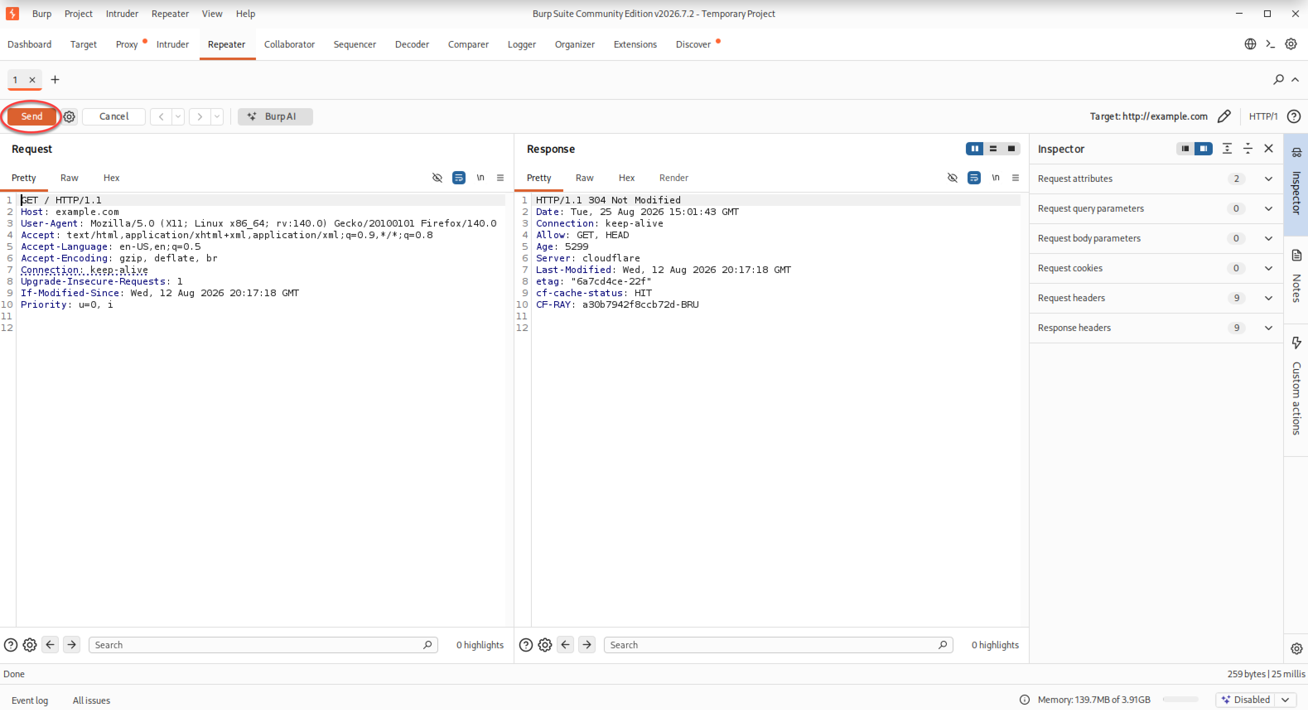1308x710 pixels.
Task: Open the View menu
Action: click(212, 14)
